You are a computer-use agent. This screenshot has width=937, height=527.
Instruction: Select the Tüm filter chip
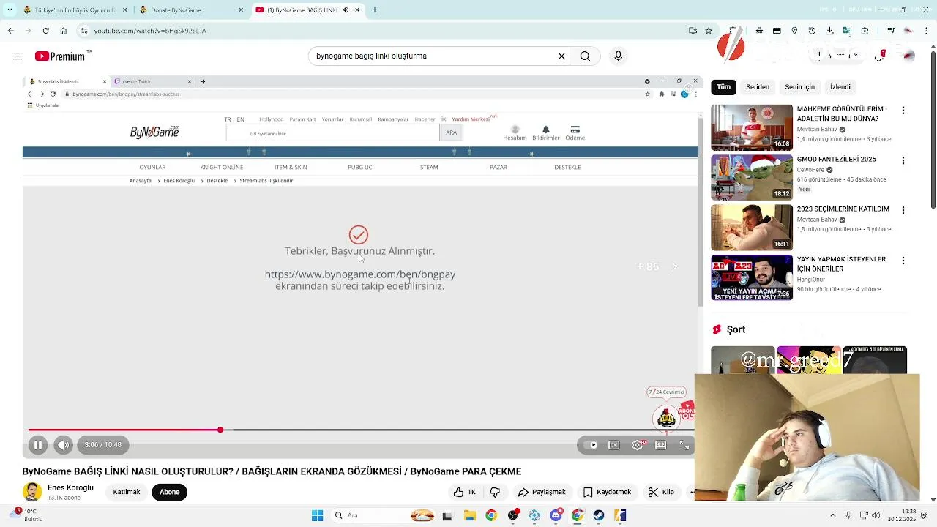(723, 87)
